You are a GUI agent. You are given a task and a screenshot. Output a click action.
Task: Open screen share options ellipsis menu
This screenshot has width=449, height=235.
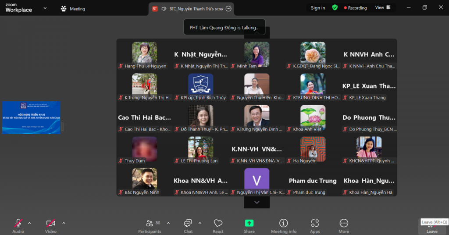click(228, 9)
